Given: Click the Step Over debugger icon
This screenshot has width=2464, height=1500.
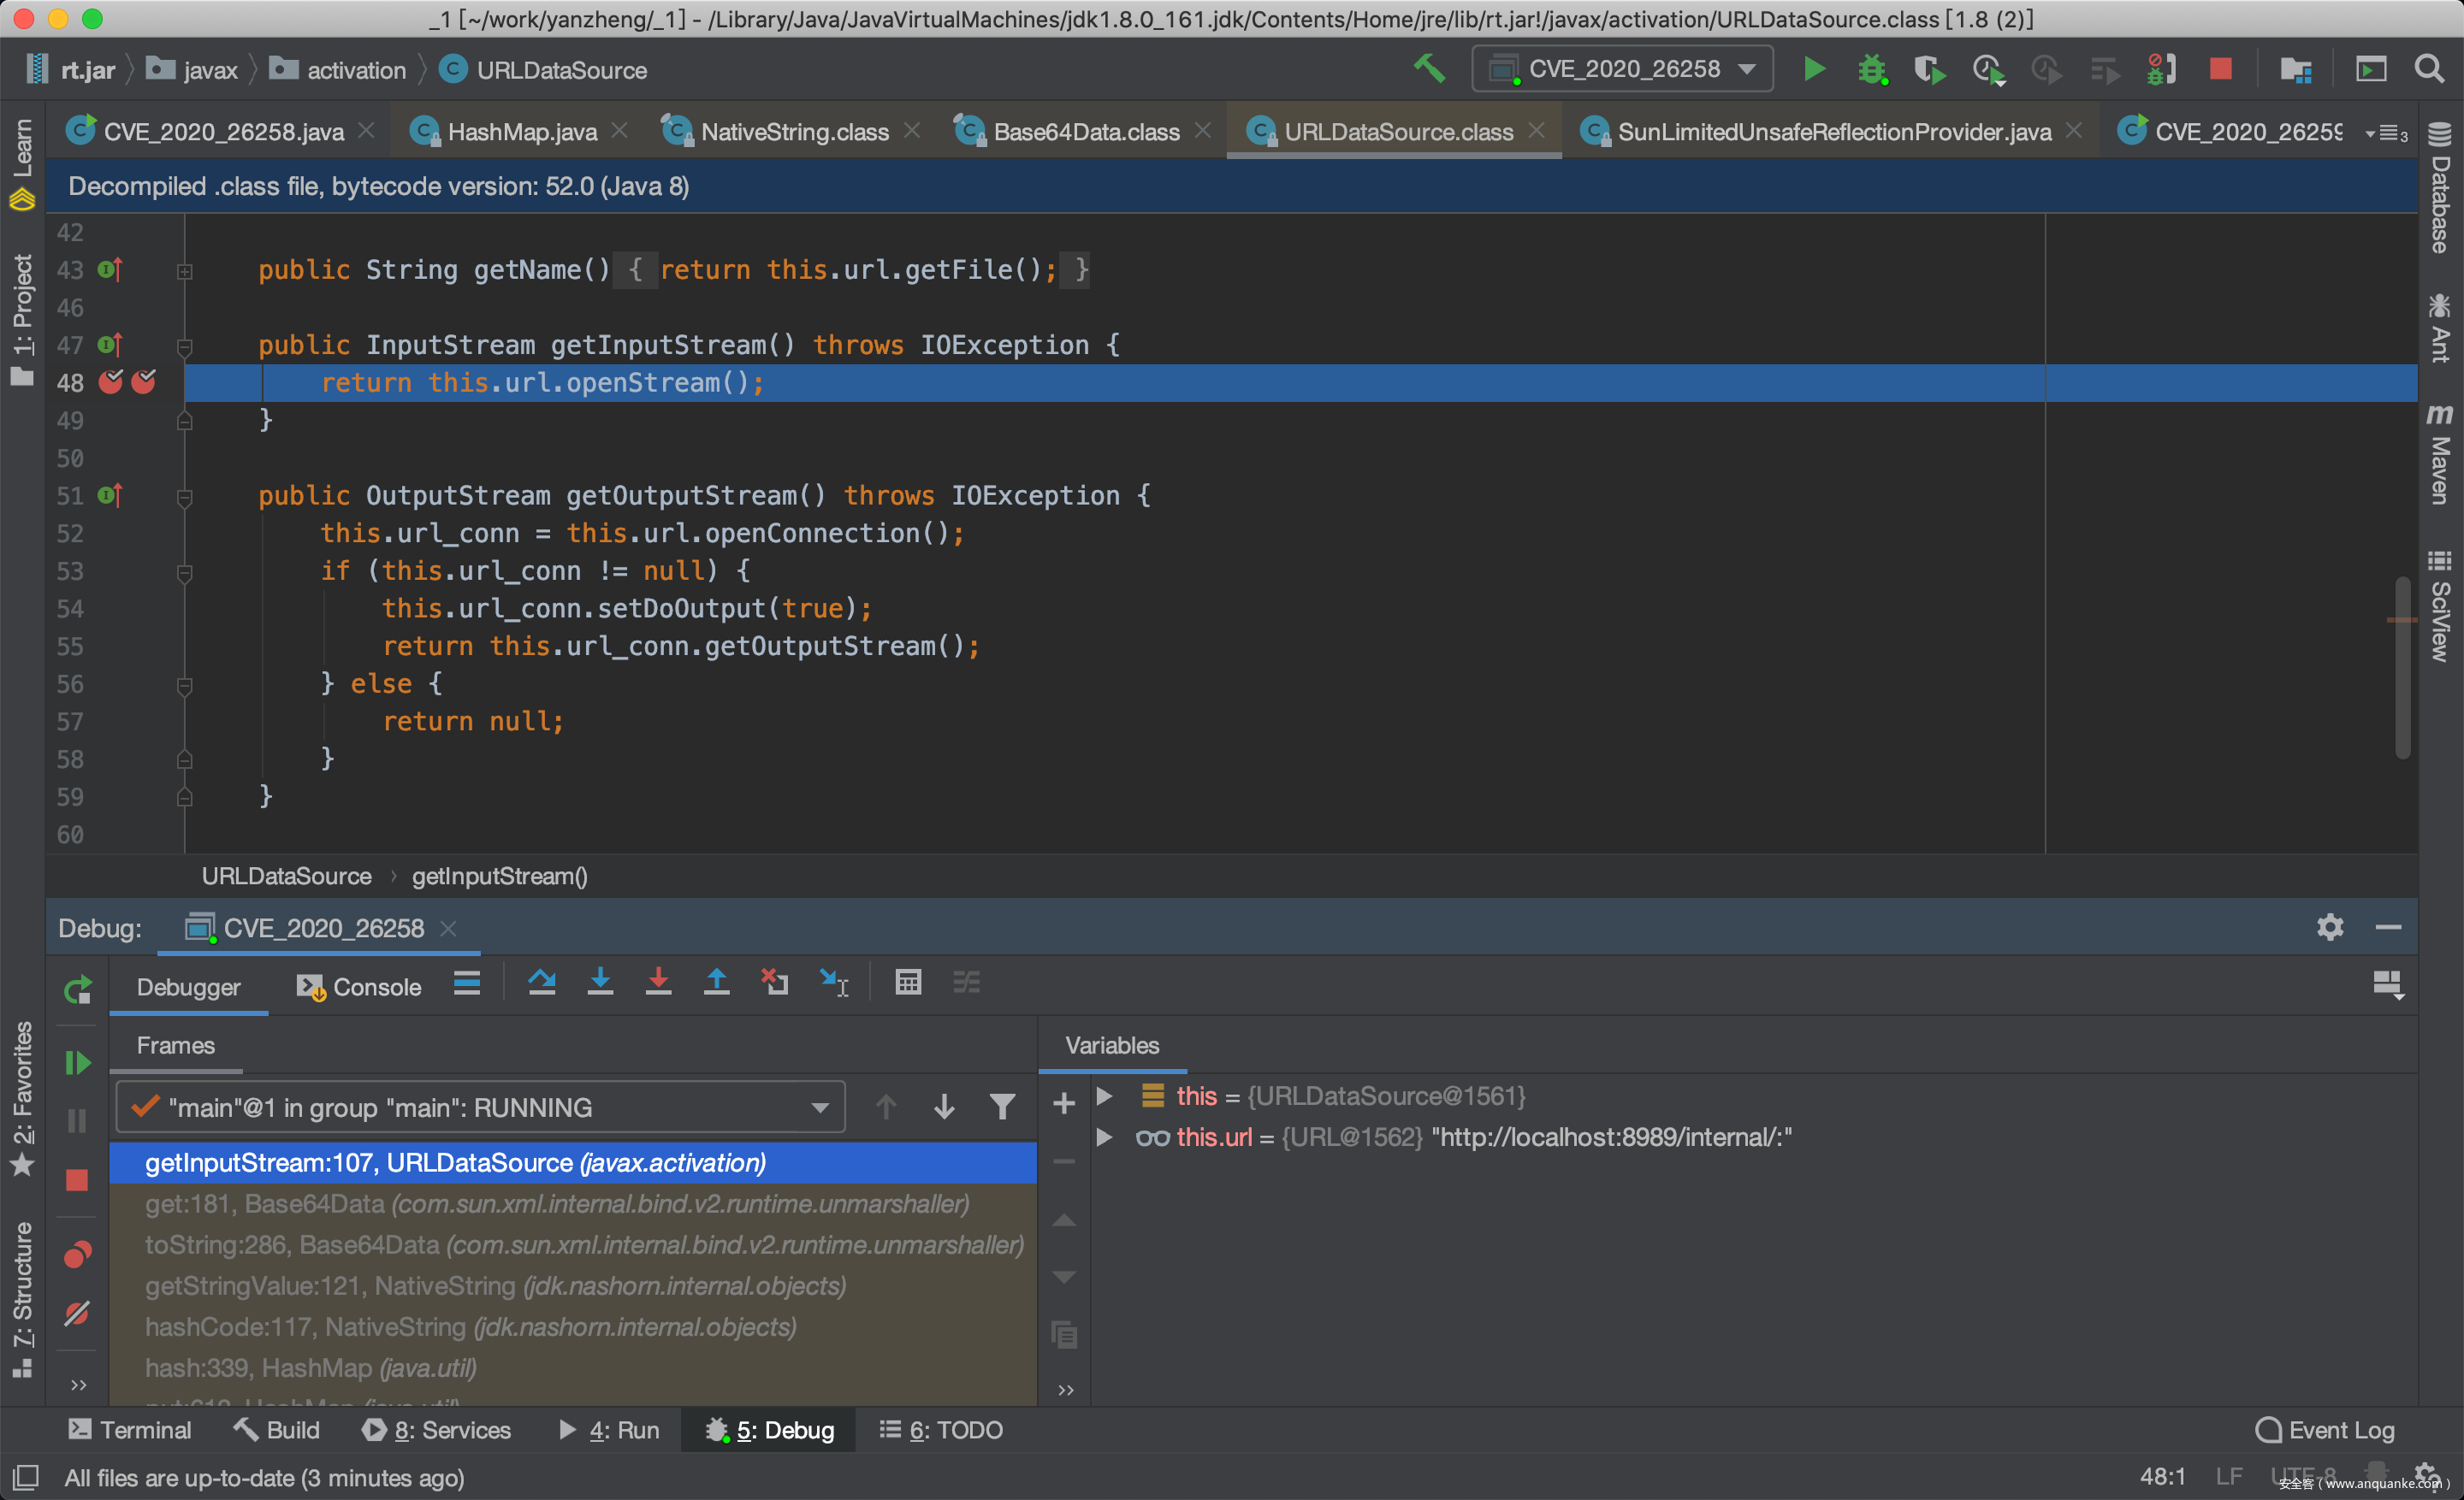Looking at the screenshot, I should [x=542, y=983].
